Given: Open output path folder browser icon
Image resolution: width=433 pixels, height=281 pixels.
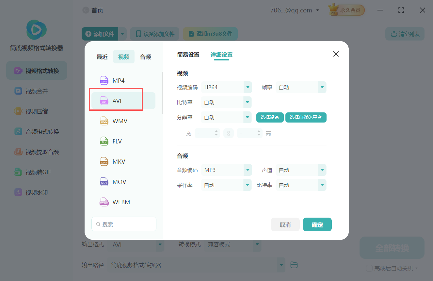Looking at the screenshot, I should coord(294,265).
